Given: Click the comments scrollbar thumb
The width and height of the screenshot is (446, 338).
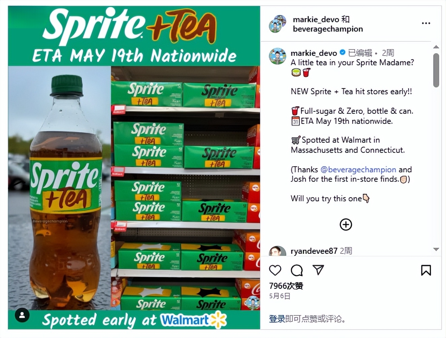Looking at the screenshot, I should coord(436,70).
